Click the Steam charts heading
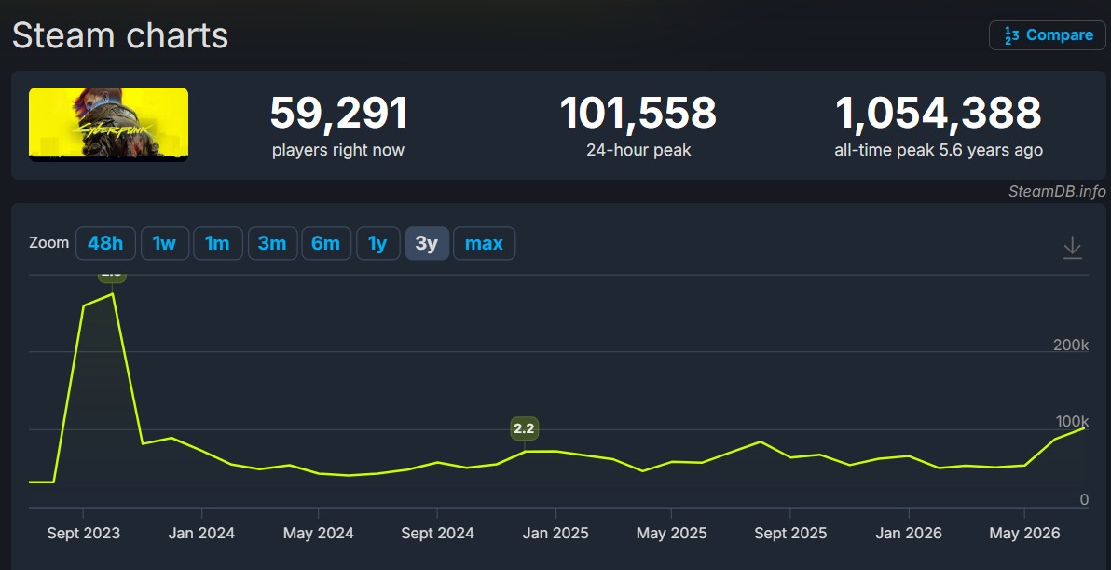The width and height of the screenshot is (1111, 570). pos(120,35)
